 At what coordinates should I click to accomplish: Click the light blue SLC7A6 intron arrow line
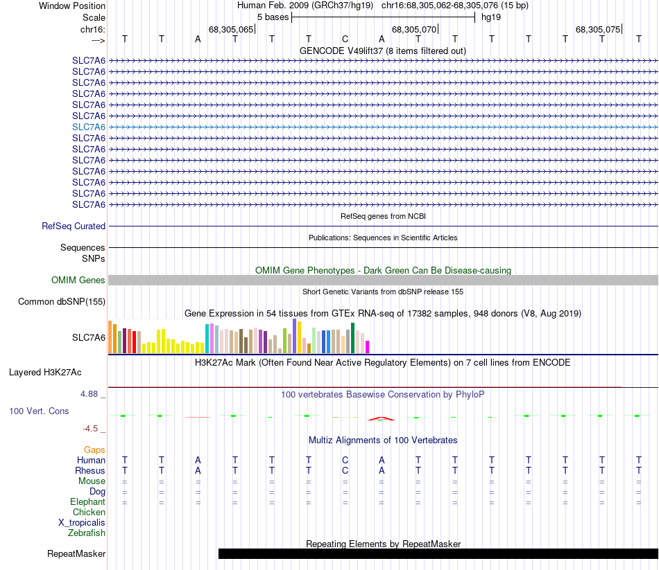click(x=383, y=127)
